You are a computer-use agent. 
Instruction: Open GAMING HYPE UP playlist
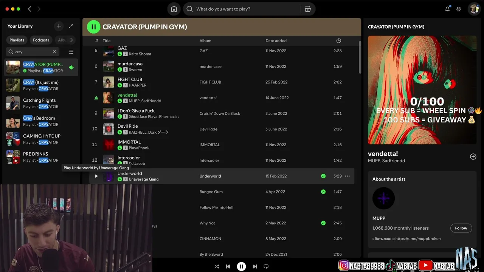(x=41, y=139)
